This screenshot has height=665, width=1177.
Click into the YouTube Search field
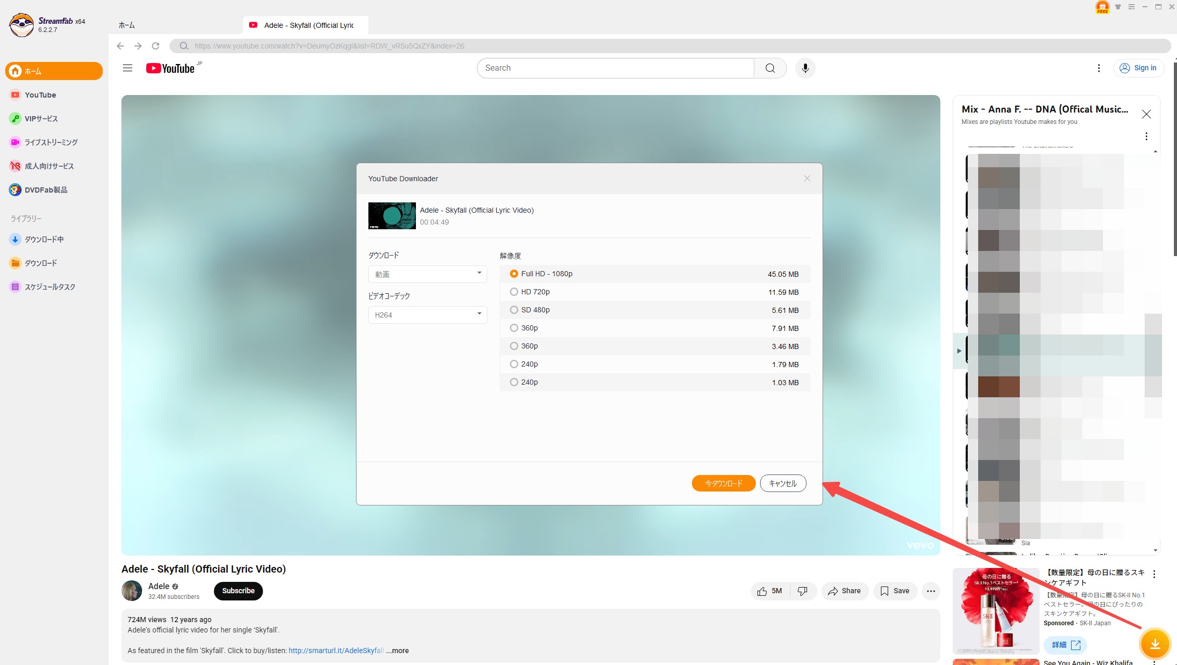(615, 68)
